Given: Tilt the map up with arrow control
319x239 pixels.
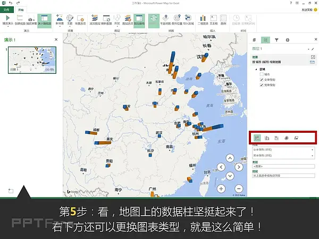Looking at the screenshot, I should click(x=230, y=157).
